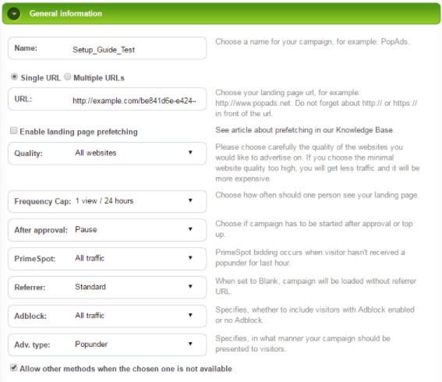Open the prefetching Knowledge Base article link
This screenshot has height=382, width=442.
(305, 130)
